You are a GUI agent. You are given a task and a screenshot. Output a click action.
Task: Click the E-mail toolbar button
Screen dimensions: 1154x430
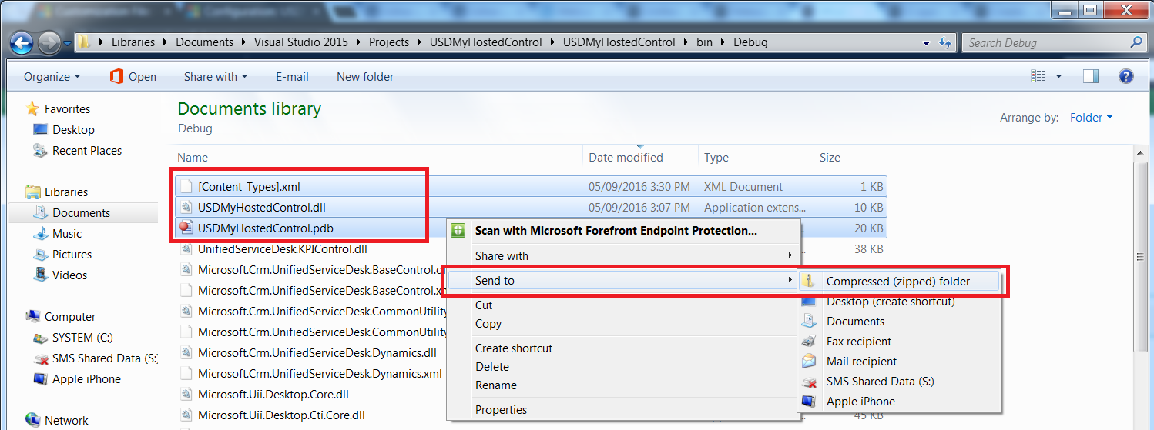pyautogui.click(x=292, y=77)
